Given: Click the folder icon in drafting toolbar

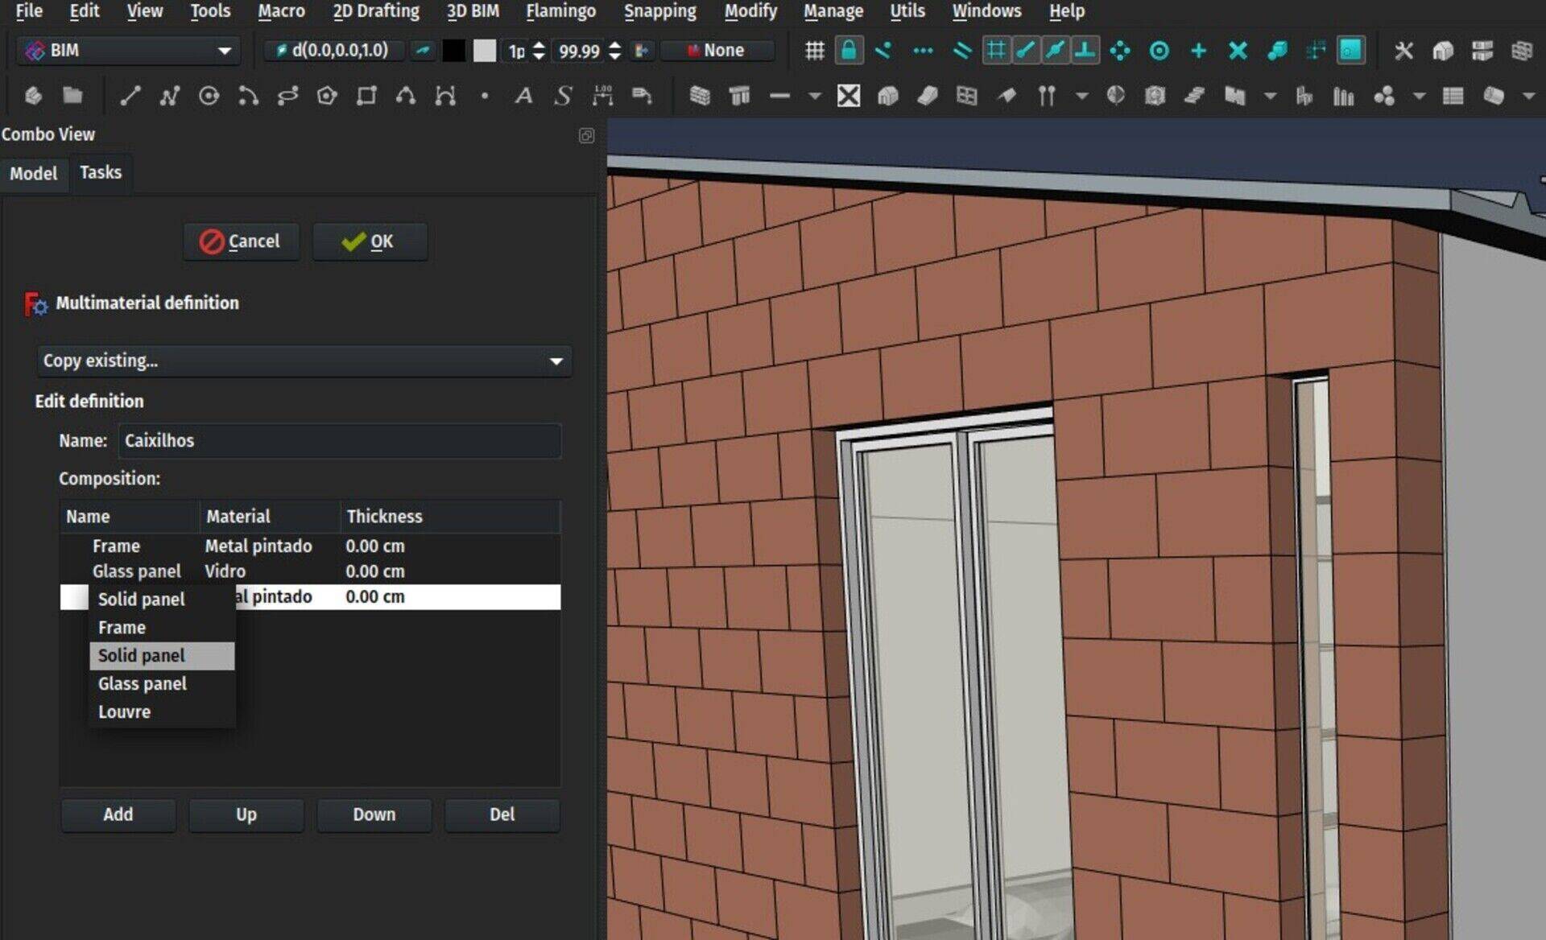Looking at the screenshot, I should pyautogui.click(x=72, y=97).
